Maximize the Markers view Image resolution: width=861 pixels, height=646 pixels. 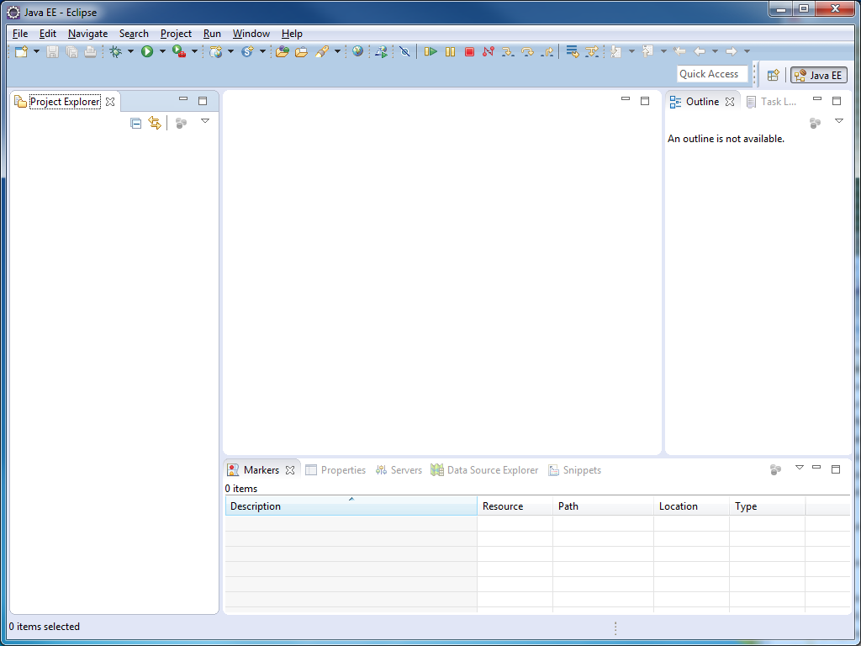[836, 469]
